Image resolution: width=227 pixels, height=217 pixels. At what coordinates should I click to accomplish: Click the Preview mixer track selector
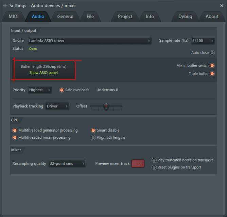pos(138,164)
